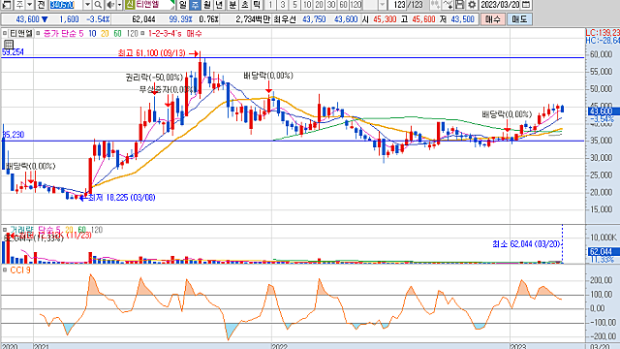Click the 10-period moving average label
The image size is (620, 349).
coord(92,34)
